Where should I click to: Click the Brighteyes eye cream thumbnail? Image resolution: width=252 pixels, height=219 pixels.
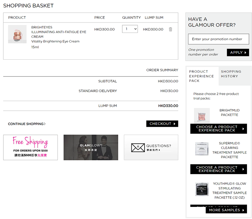(17, 34)
